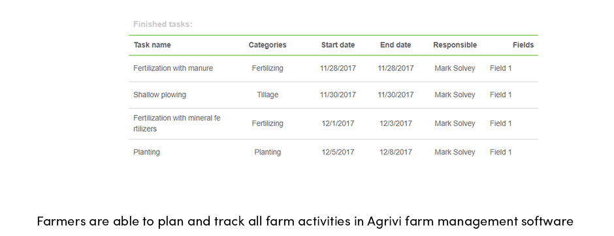
Task: Select Fertilizing category in manure row
Action: [267, 68]
